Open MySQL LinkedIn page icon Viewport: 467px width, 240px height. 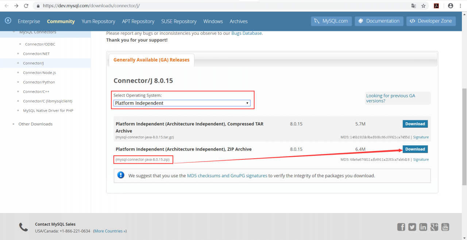(x=423, y=227)
